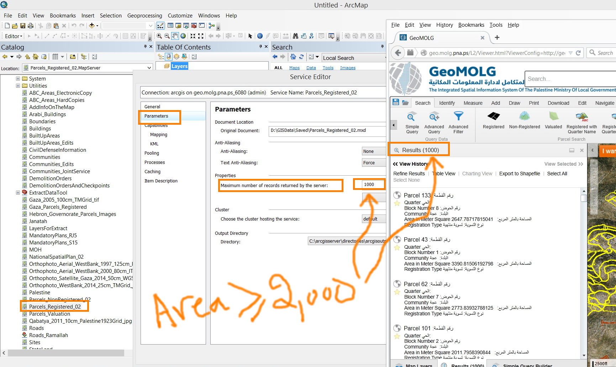616x367 pixels.
Task: Toggle favorite star for Parcel 101
Action: coord(397,336)
